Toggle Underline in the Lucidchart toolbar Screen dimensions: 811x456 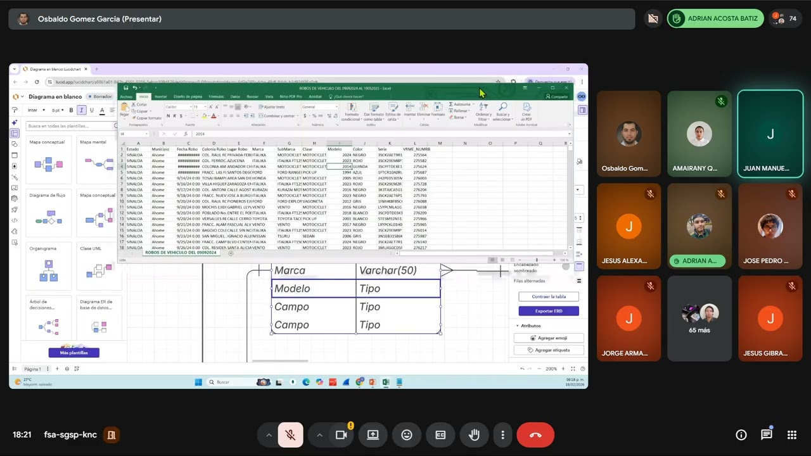(x=92, y=110)
